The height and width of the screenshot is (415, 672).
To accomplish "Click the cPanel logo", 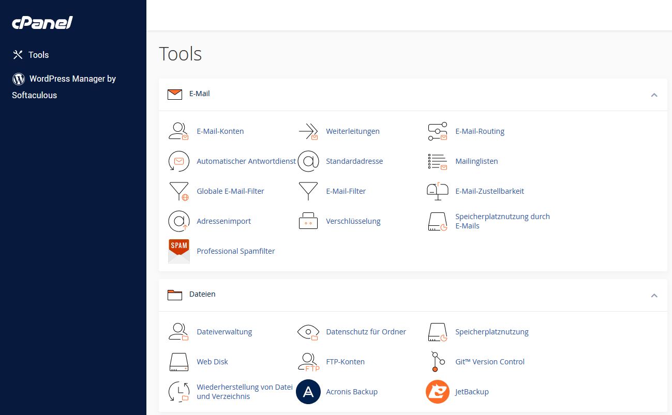I will click(42, 22).
